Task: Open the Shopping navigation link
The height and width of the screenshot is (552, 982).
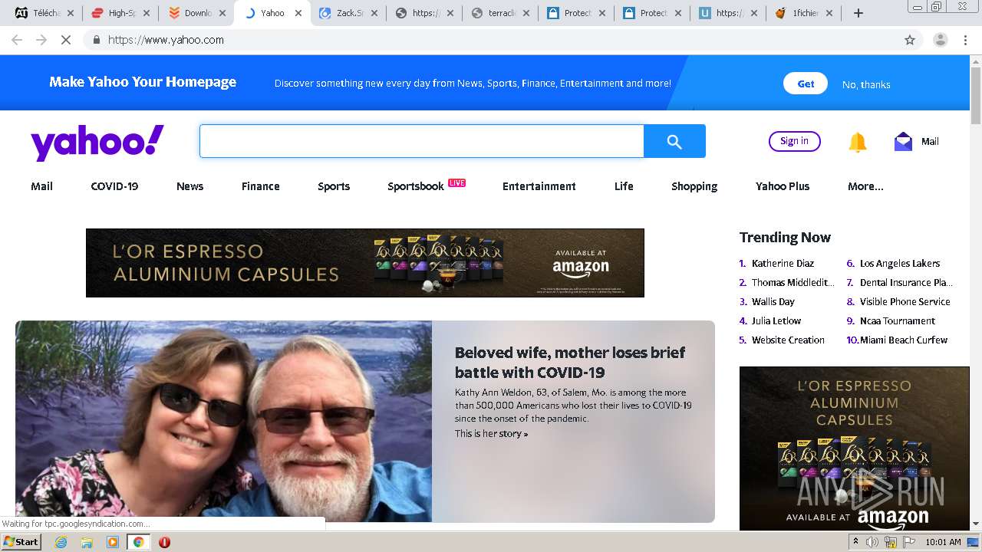Action: click(694, 186)
